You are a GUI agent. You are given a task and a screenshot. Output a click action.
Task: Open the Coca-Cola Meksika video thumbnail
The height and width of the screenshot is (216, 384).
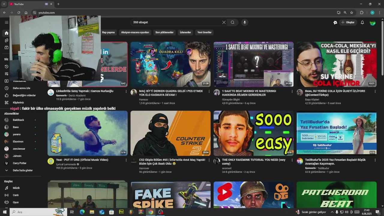coord(336,64)
